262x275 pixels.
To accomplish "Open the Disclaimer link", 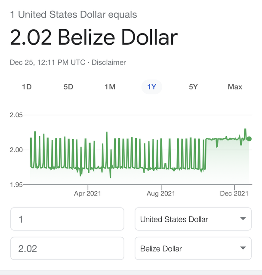I will click(x=109, y=62).
